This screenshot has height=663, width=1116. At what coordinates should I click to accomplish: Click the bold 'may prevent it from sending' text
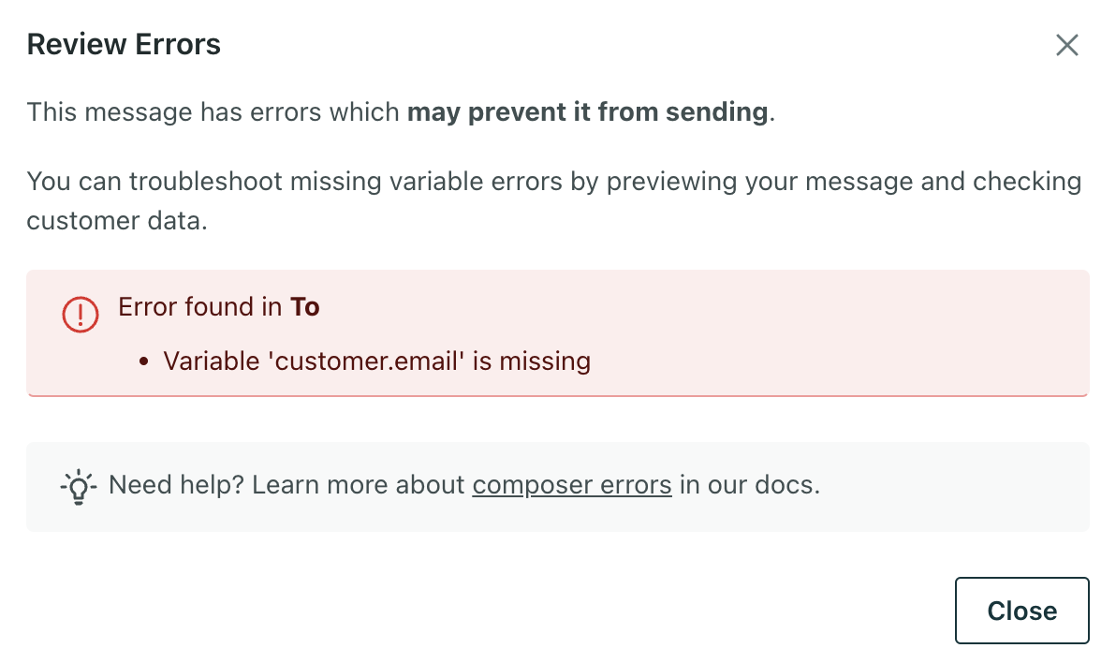[x=587, y=112]
